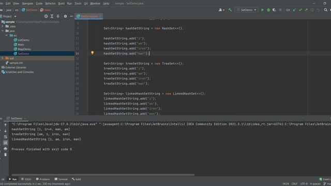
Task: Click the UTF-8 encoding in status bar
Action: (x=304, y=184)
